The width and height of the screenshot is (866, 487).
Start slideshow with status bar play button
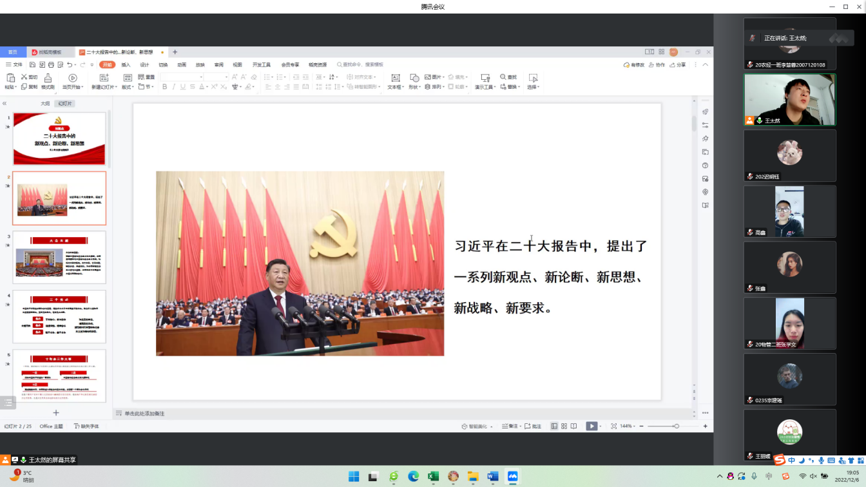click(x=590, y=426)
